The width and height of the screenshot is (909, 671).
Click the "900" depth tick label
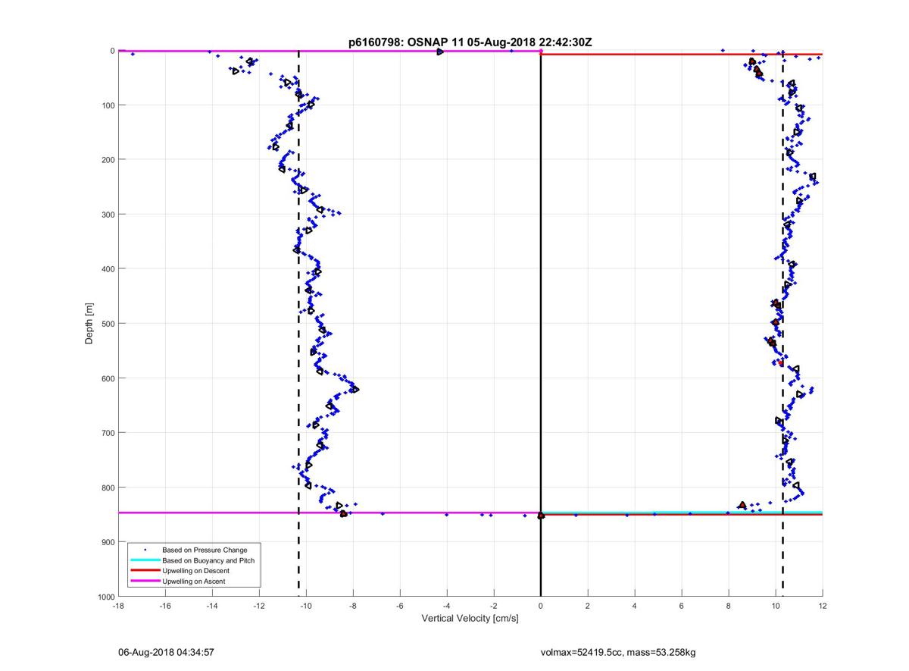[x=108, y=542]
